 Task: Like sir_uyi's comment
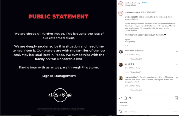click(177, 64)
